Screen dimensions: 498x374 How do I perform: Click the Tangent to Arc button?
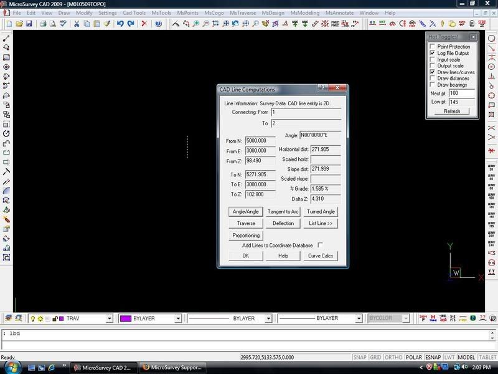(x=283, y=211)
